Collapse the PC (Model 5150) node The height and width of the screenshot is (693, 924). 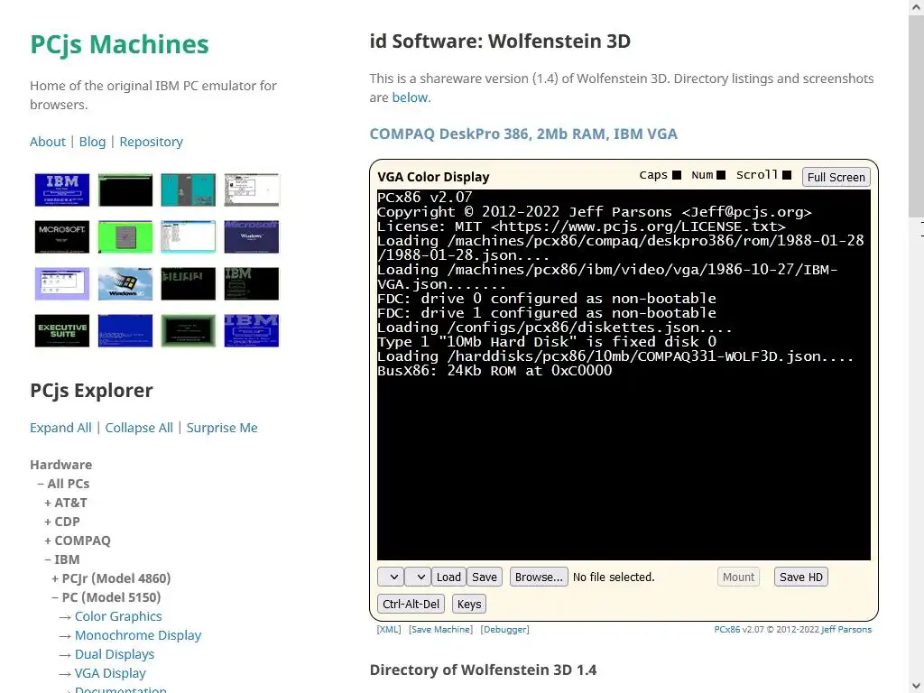coord(106,597)
